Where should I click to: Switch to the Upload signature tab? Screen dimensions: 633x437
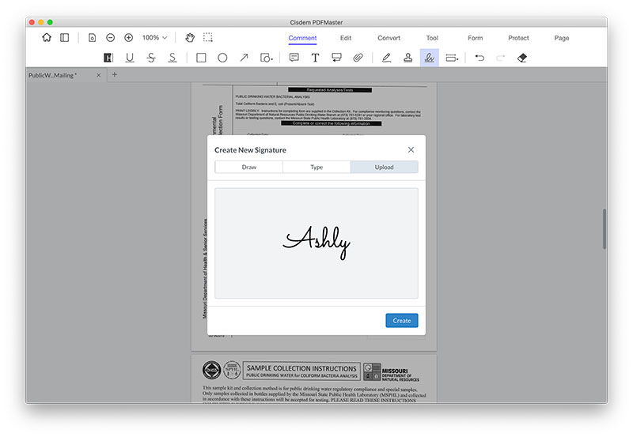(x=384, y=167)
